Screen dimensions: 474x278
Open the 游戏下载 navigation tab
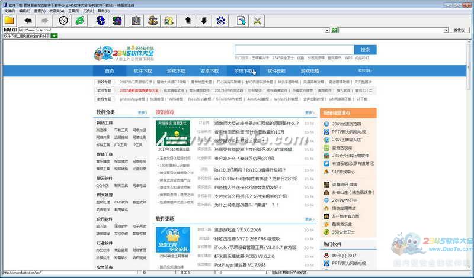click(176, 71)
